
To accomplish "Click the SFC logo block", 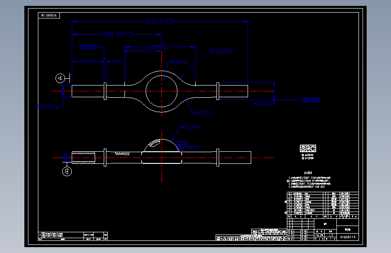I will pos(308,149).
